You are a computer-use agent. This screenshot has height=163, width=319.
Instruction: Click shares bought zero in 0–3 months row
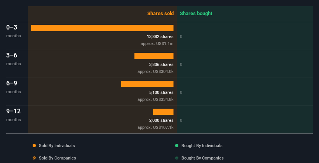[181, 36]
